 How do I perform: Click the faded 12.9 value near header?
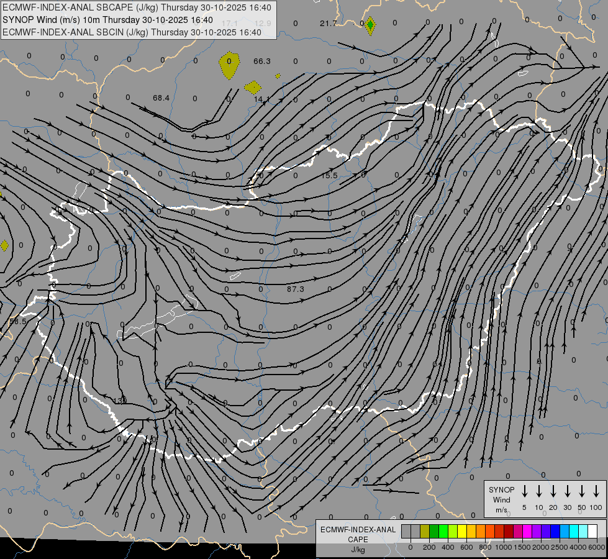coord(263,23)
